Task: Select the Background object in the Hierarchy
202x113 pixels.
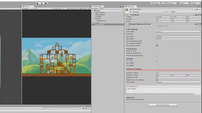Action: (x=101, y=21)
